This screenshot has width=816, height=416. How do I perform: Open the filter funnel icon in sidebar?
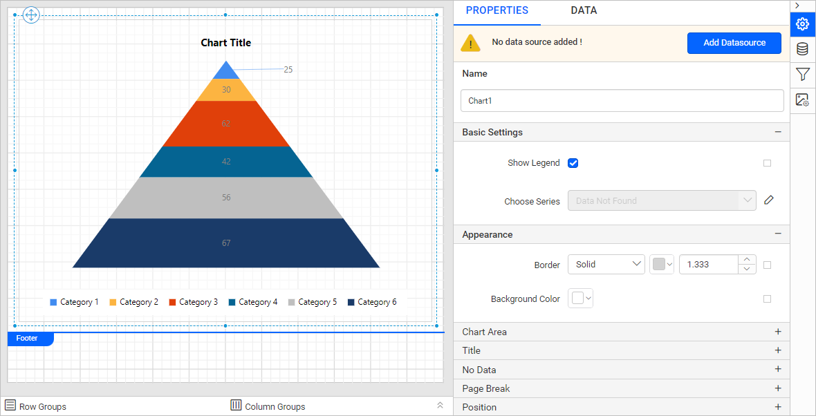[802, 75]
